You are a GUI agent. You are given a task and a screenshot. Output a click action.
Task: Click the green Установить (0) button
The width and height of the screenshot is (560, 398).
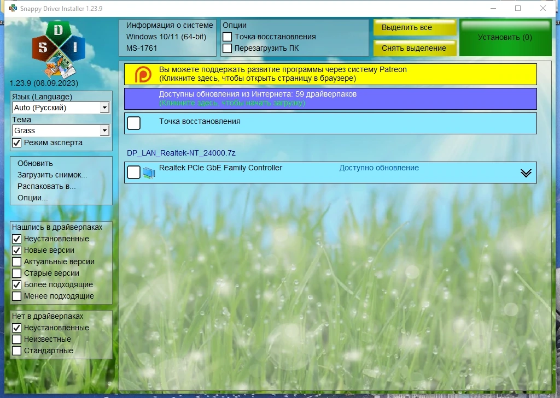pyautogui.click(x=505, y=38)
